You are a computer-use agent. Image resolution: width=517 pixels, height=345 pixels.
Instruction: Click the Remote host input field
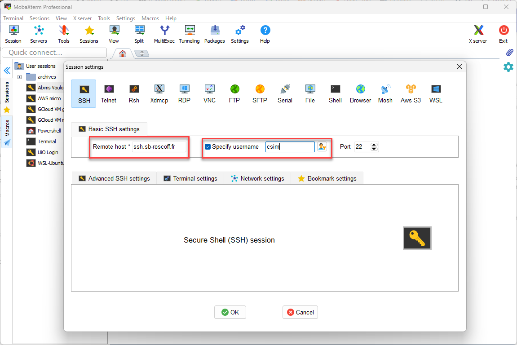[159, 147]
